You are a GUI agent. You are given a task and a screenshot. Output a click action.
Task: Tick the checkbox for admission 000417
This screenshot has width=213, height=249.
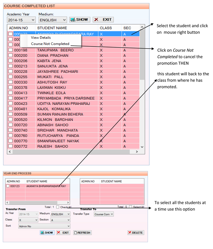(11, 98)
